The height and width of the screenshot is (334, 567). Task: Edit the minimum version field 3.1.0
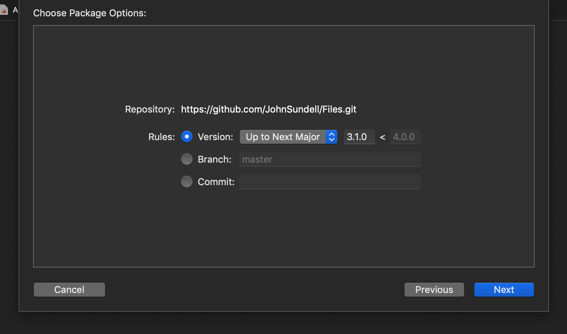pos(359,137)
